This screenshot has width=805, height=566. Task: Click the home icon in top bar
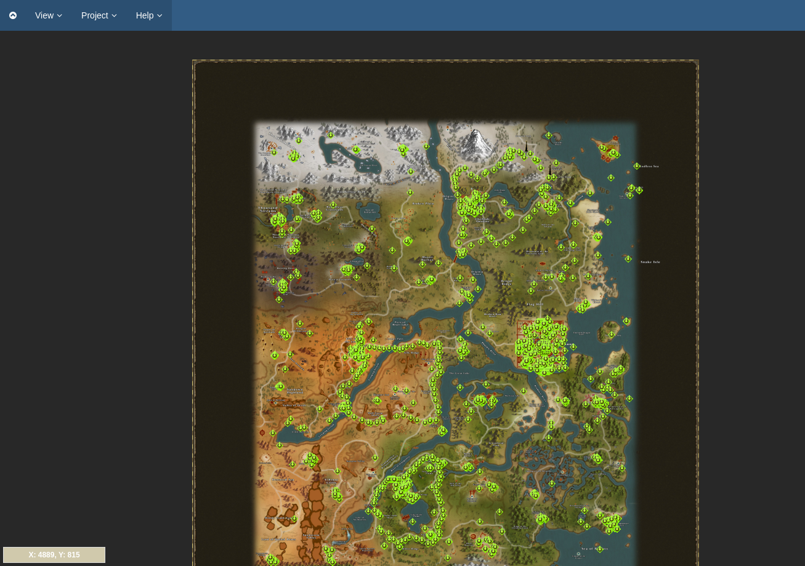click(13, 15)
